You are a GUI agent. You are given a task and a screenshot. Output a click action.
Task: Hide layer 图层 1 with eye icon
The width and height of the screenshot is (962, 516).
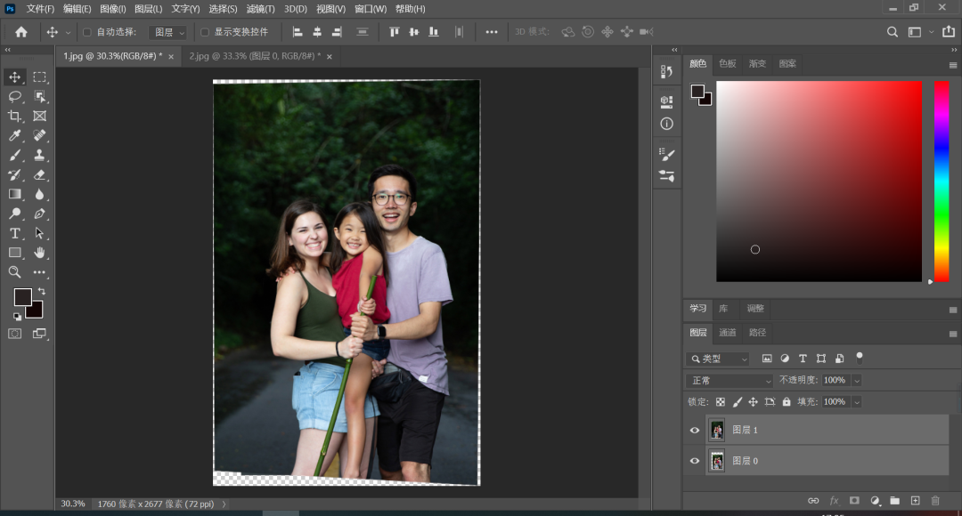[x=695, y=431]
